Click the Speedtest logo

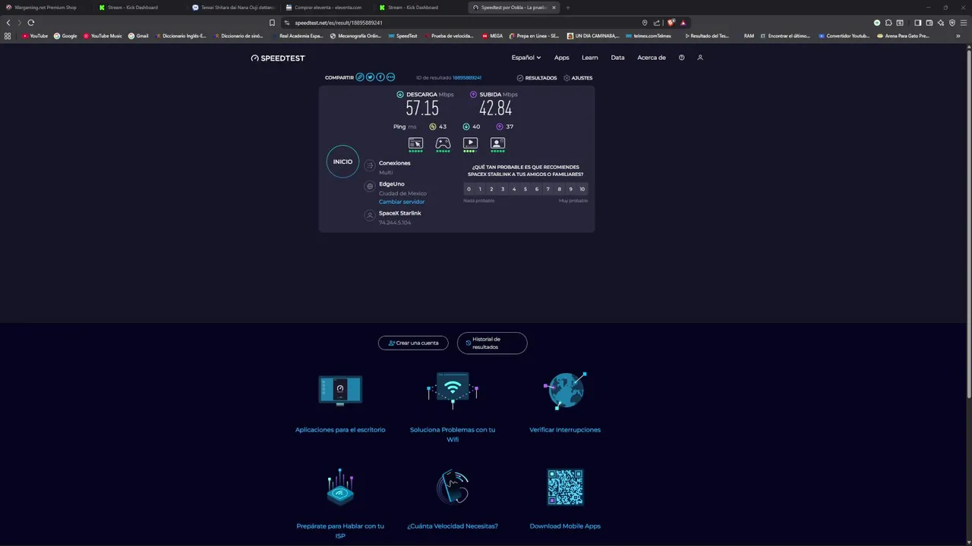(x=279, y=58)
